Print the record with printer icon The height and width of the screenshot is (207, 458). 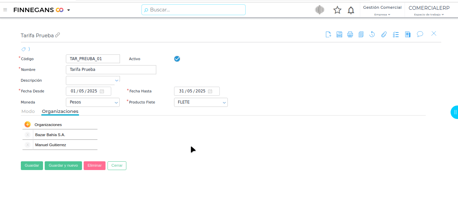click(350, 34)
